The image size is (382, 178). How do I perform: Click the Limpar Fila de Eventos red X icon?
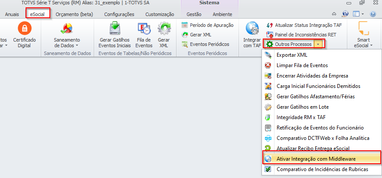click(268, 65)
